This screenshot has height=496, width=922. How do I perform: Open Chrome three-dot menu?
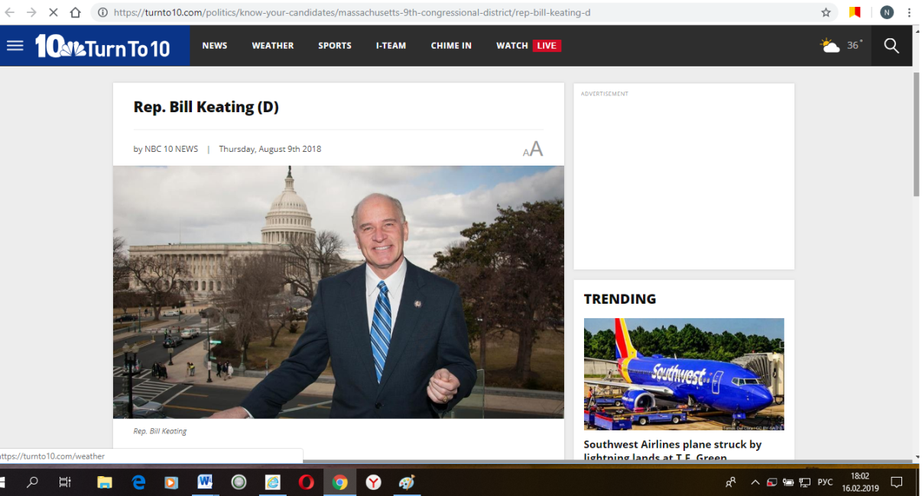(910, 12)
